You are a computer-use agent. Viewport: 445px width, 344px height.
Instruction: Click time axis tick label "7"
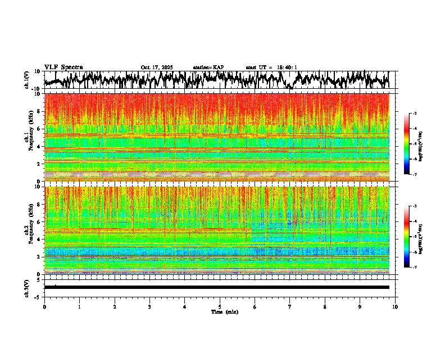pos(290,307)
